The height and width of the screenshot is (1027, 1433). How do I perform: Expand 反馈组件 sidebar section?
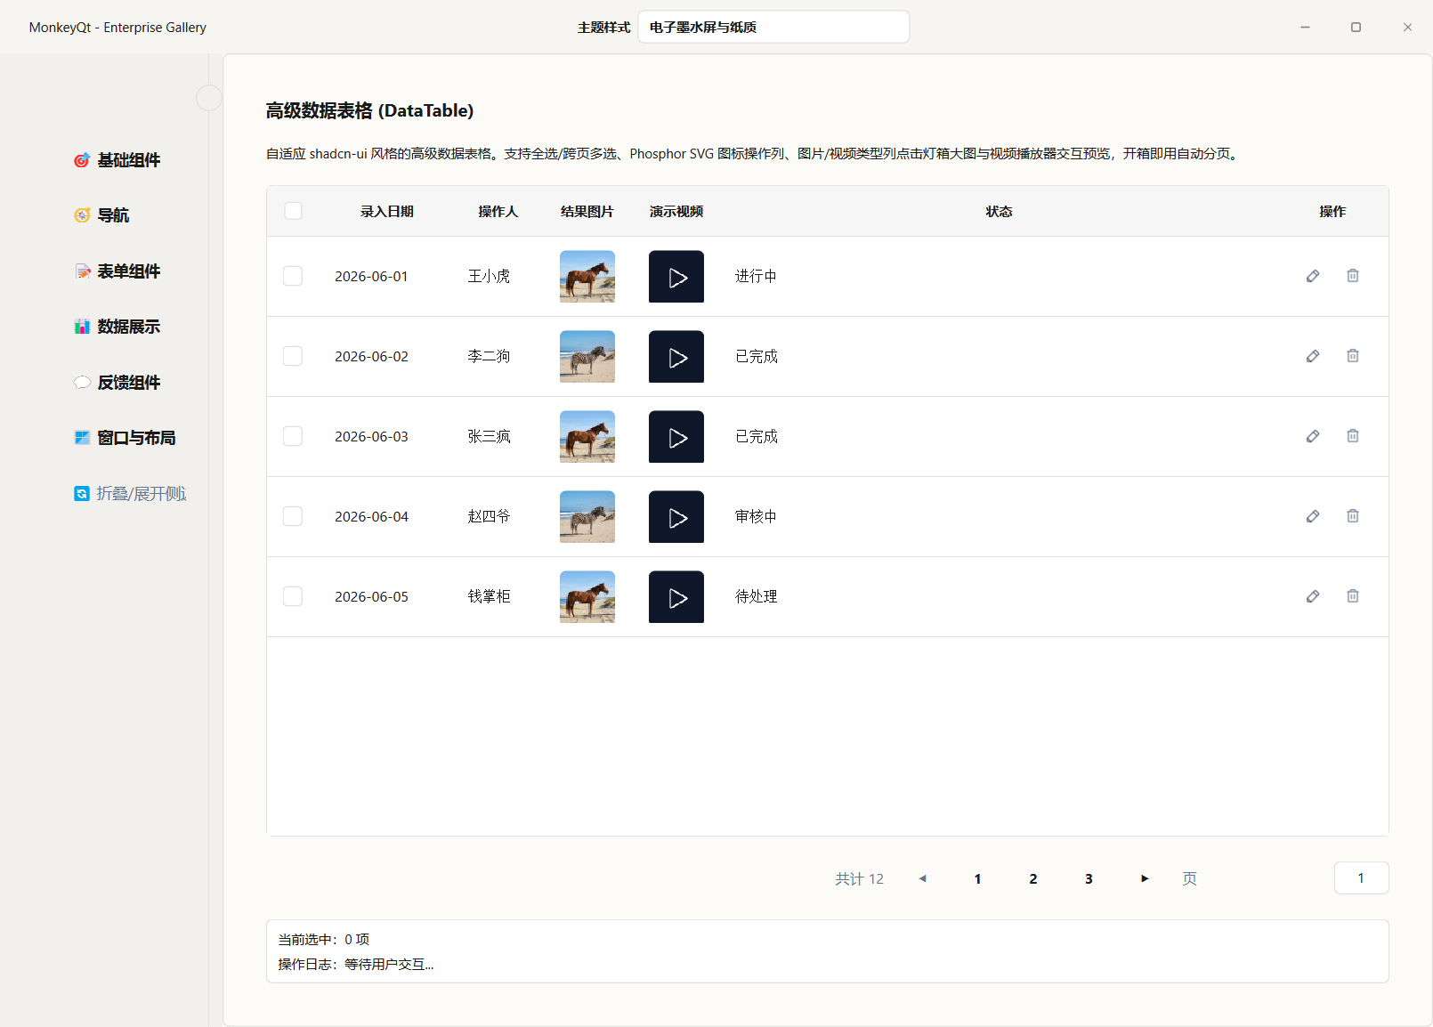click(x=117, y=383)
